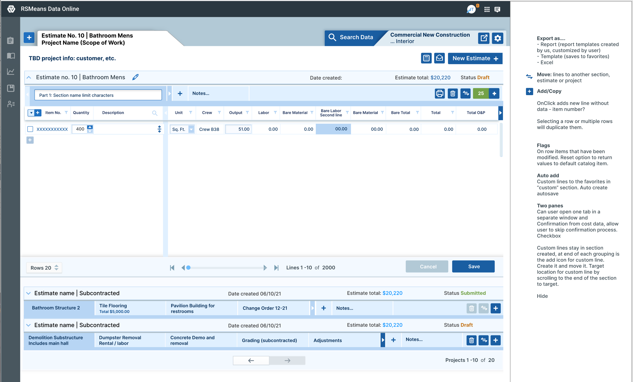
Task: Collapse Estimate no. 10 Bathroom Mens section
Action: pyautogui.click(x=29, y=77)
